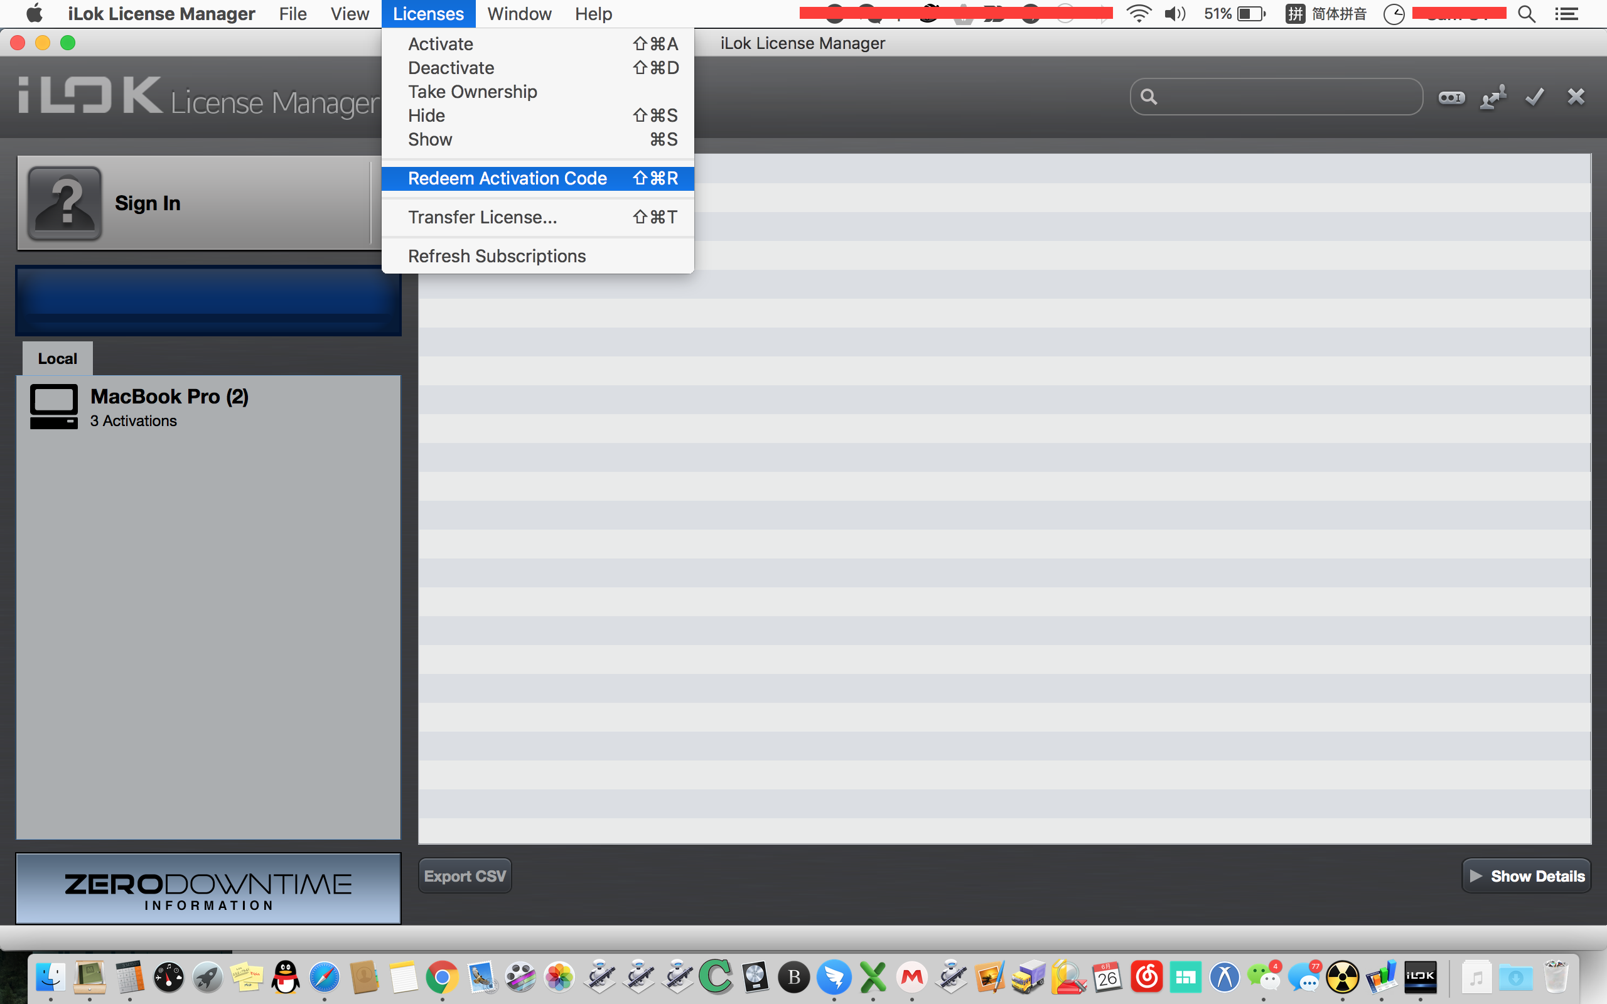1607x1004 pixels.
Task: Open the volume control in menu bar
Action: (1174, 14)
